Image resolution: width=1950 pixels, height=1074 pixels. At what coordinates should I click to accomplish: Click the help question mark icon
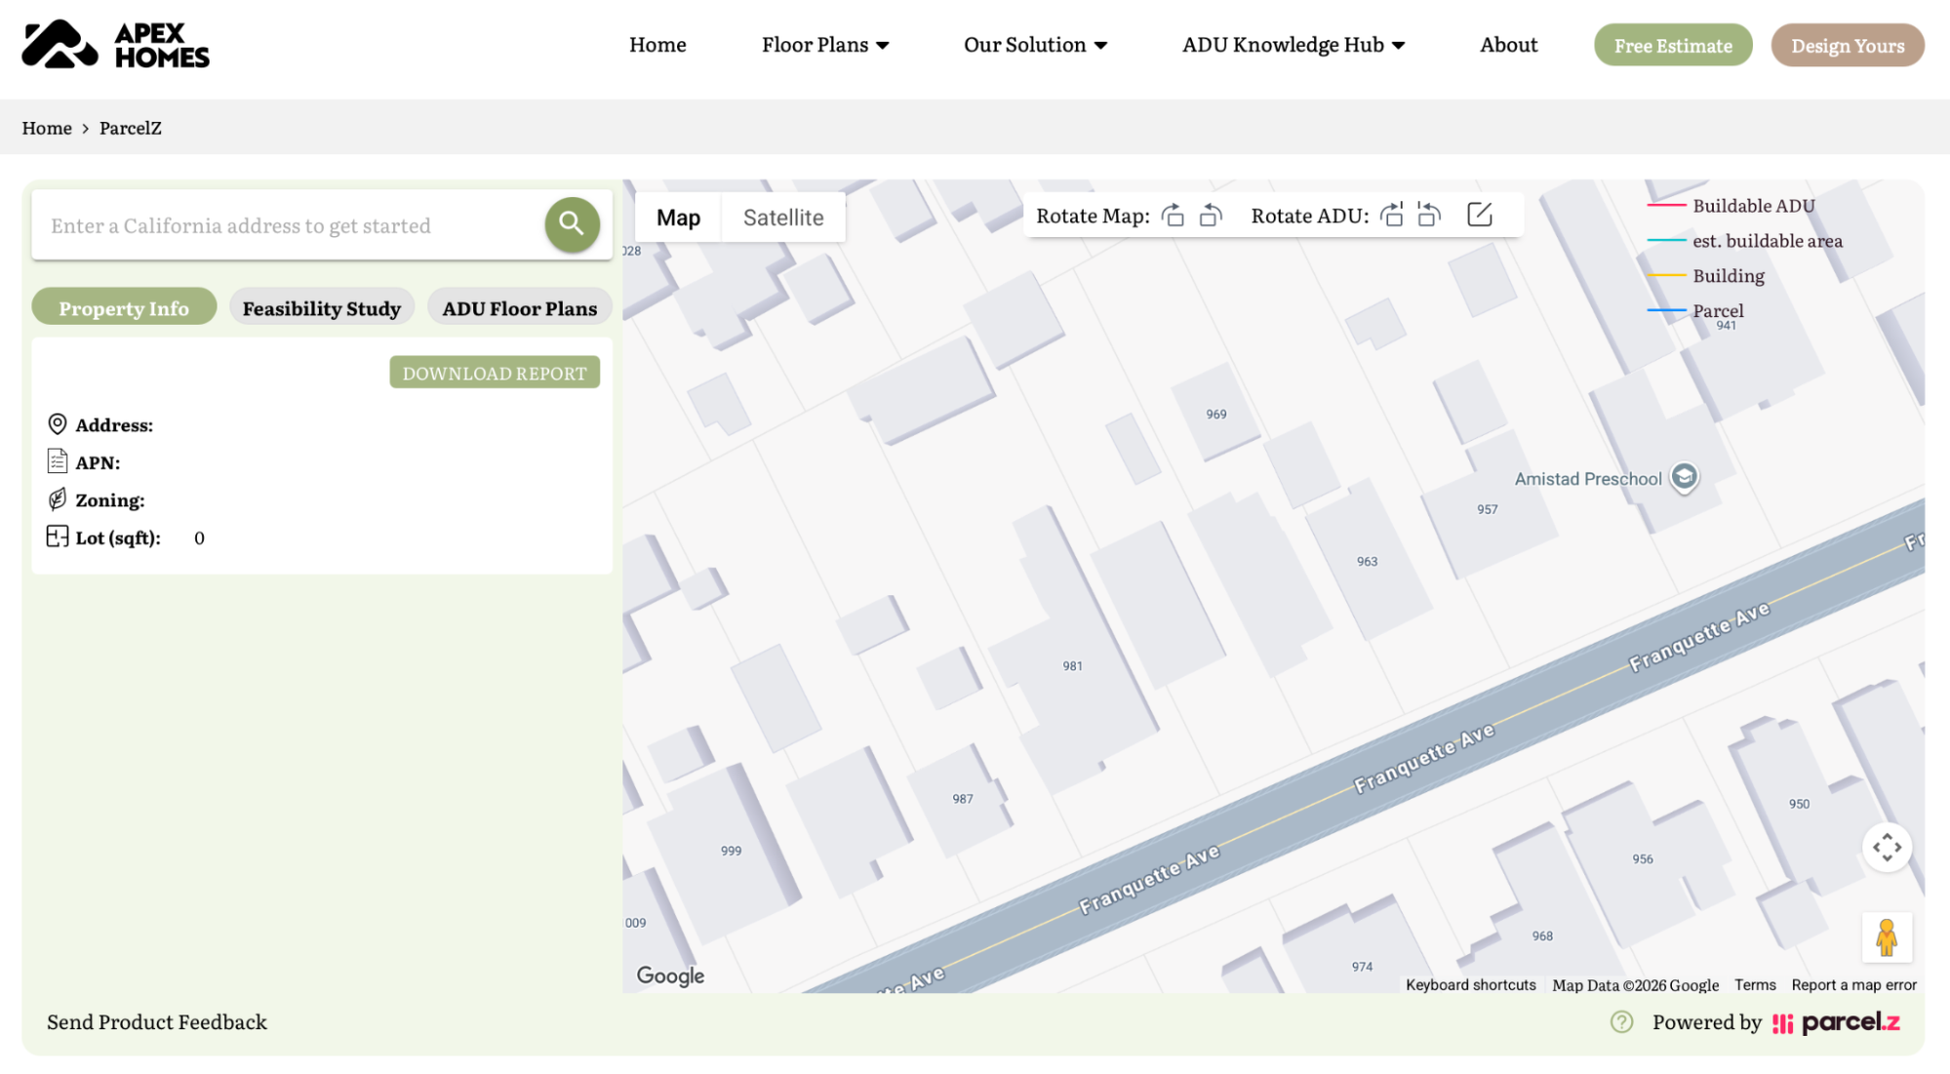point(1621,1021)
